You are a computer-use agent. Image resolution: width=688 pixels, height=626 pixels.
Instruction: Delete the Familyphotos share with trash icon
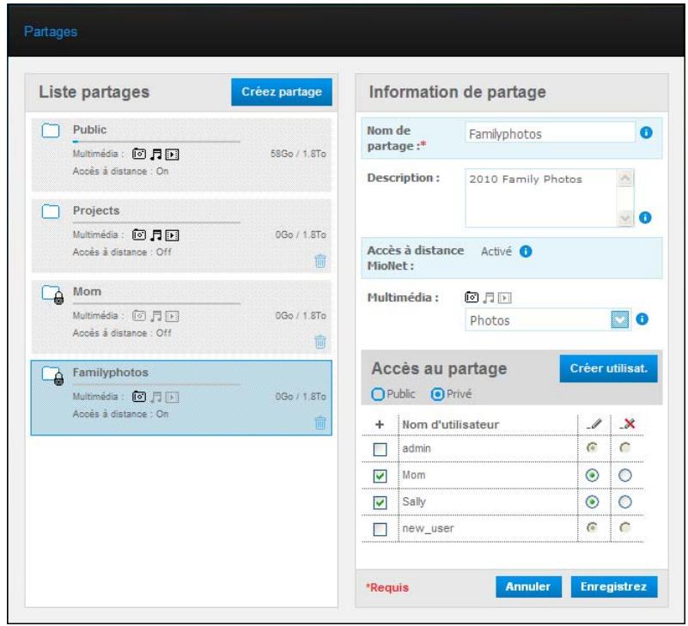320,422
